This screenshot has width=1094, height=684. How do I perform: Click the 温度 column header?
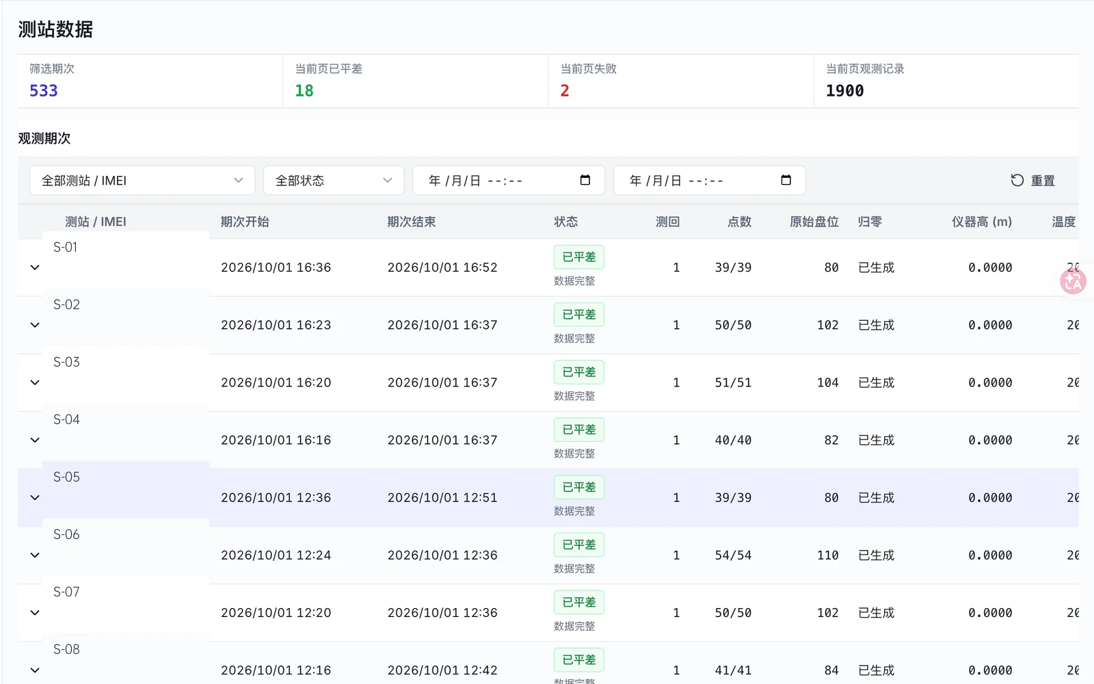pos(1064,222)
